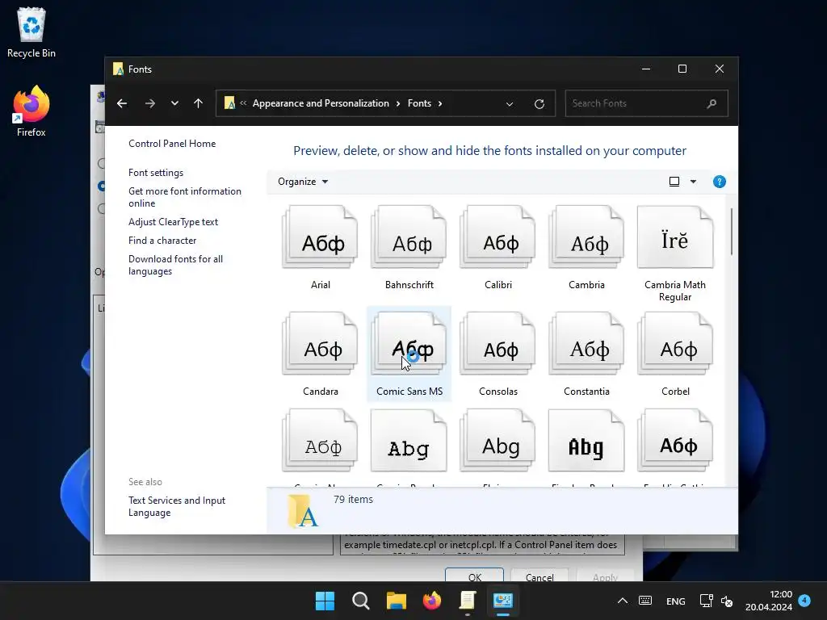Select the light serif Абф font icon below Candara
The width and height of the screenshot is (827, 620).
point(320,441)
